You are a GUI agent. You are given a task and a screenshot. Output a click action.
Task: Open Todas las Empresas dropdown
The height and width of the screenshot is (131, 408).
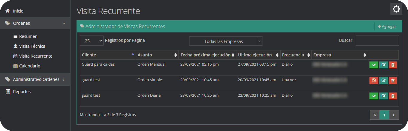click(226, 41)
